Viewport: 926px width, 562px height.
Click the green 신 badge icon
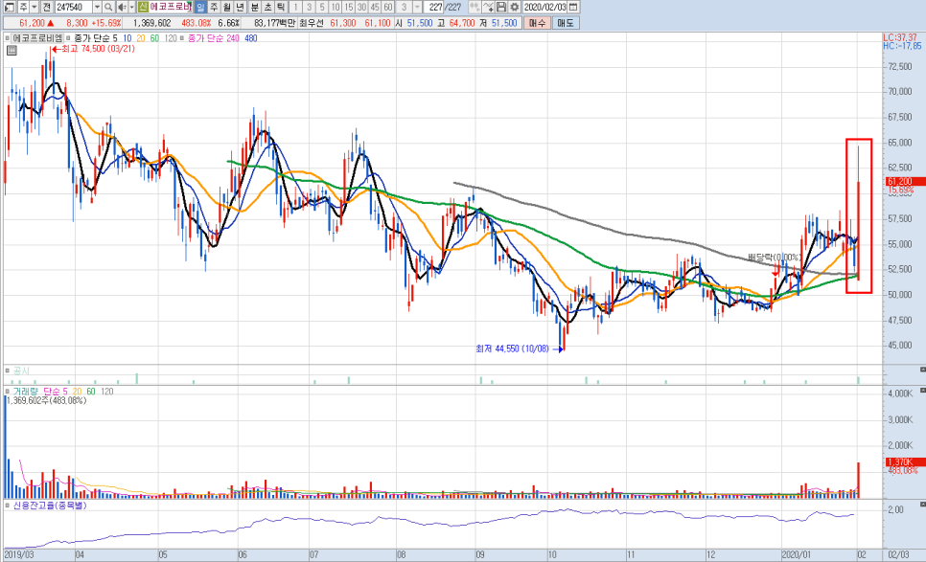[143, 7]
